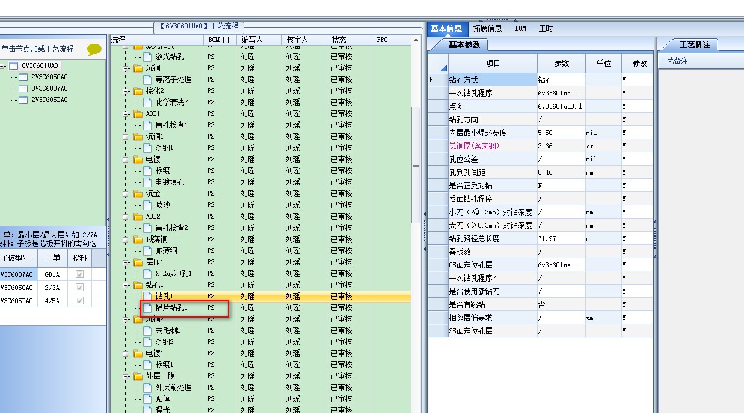744x413 pixels.
Task: Open the BOM tab
Action: (521, 28)
